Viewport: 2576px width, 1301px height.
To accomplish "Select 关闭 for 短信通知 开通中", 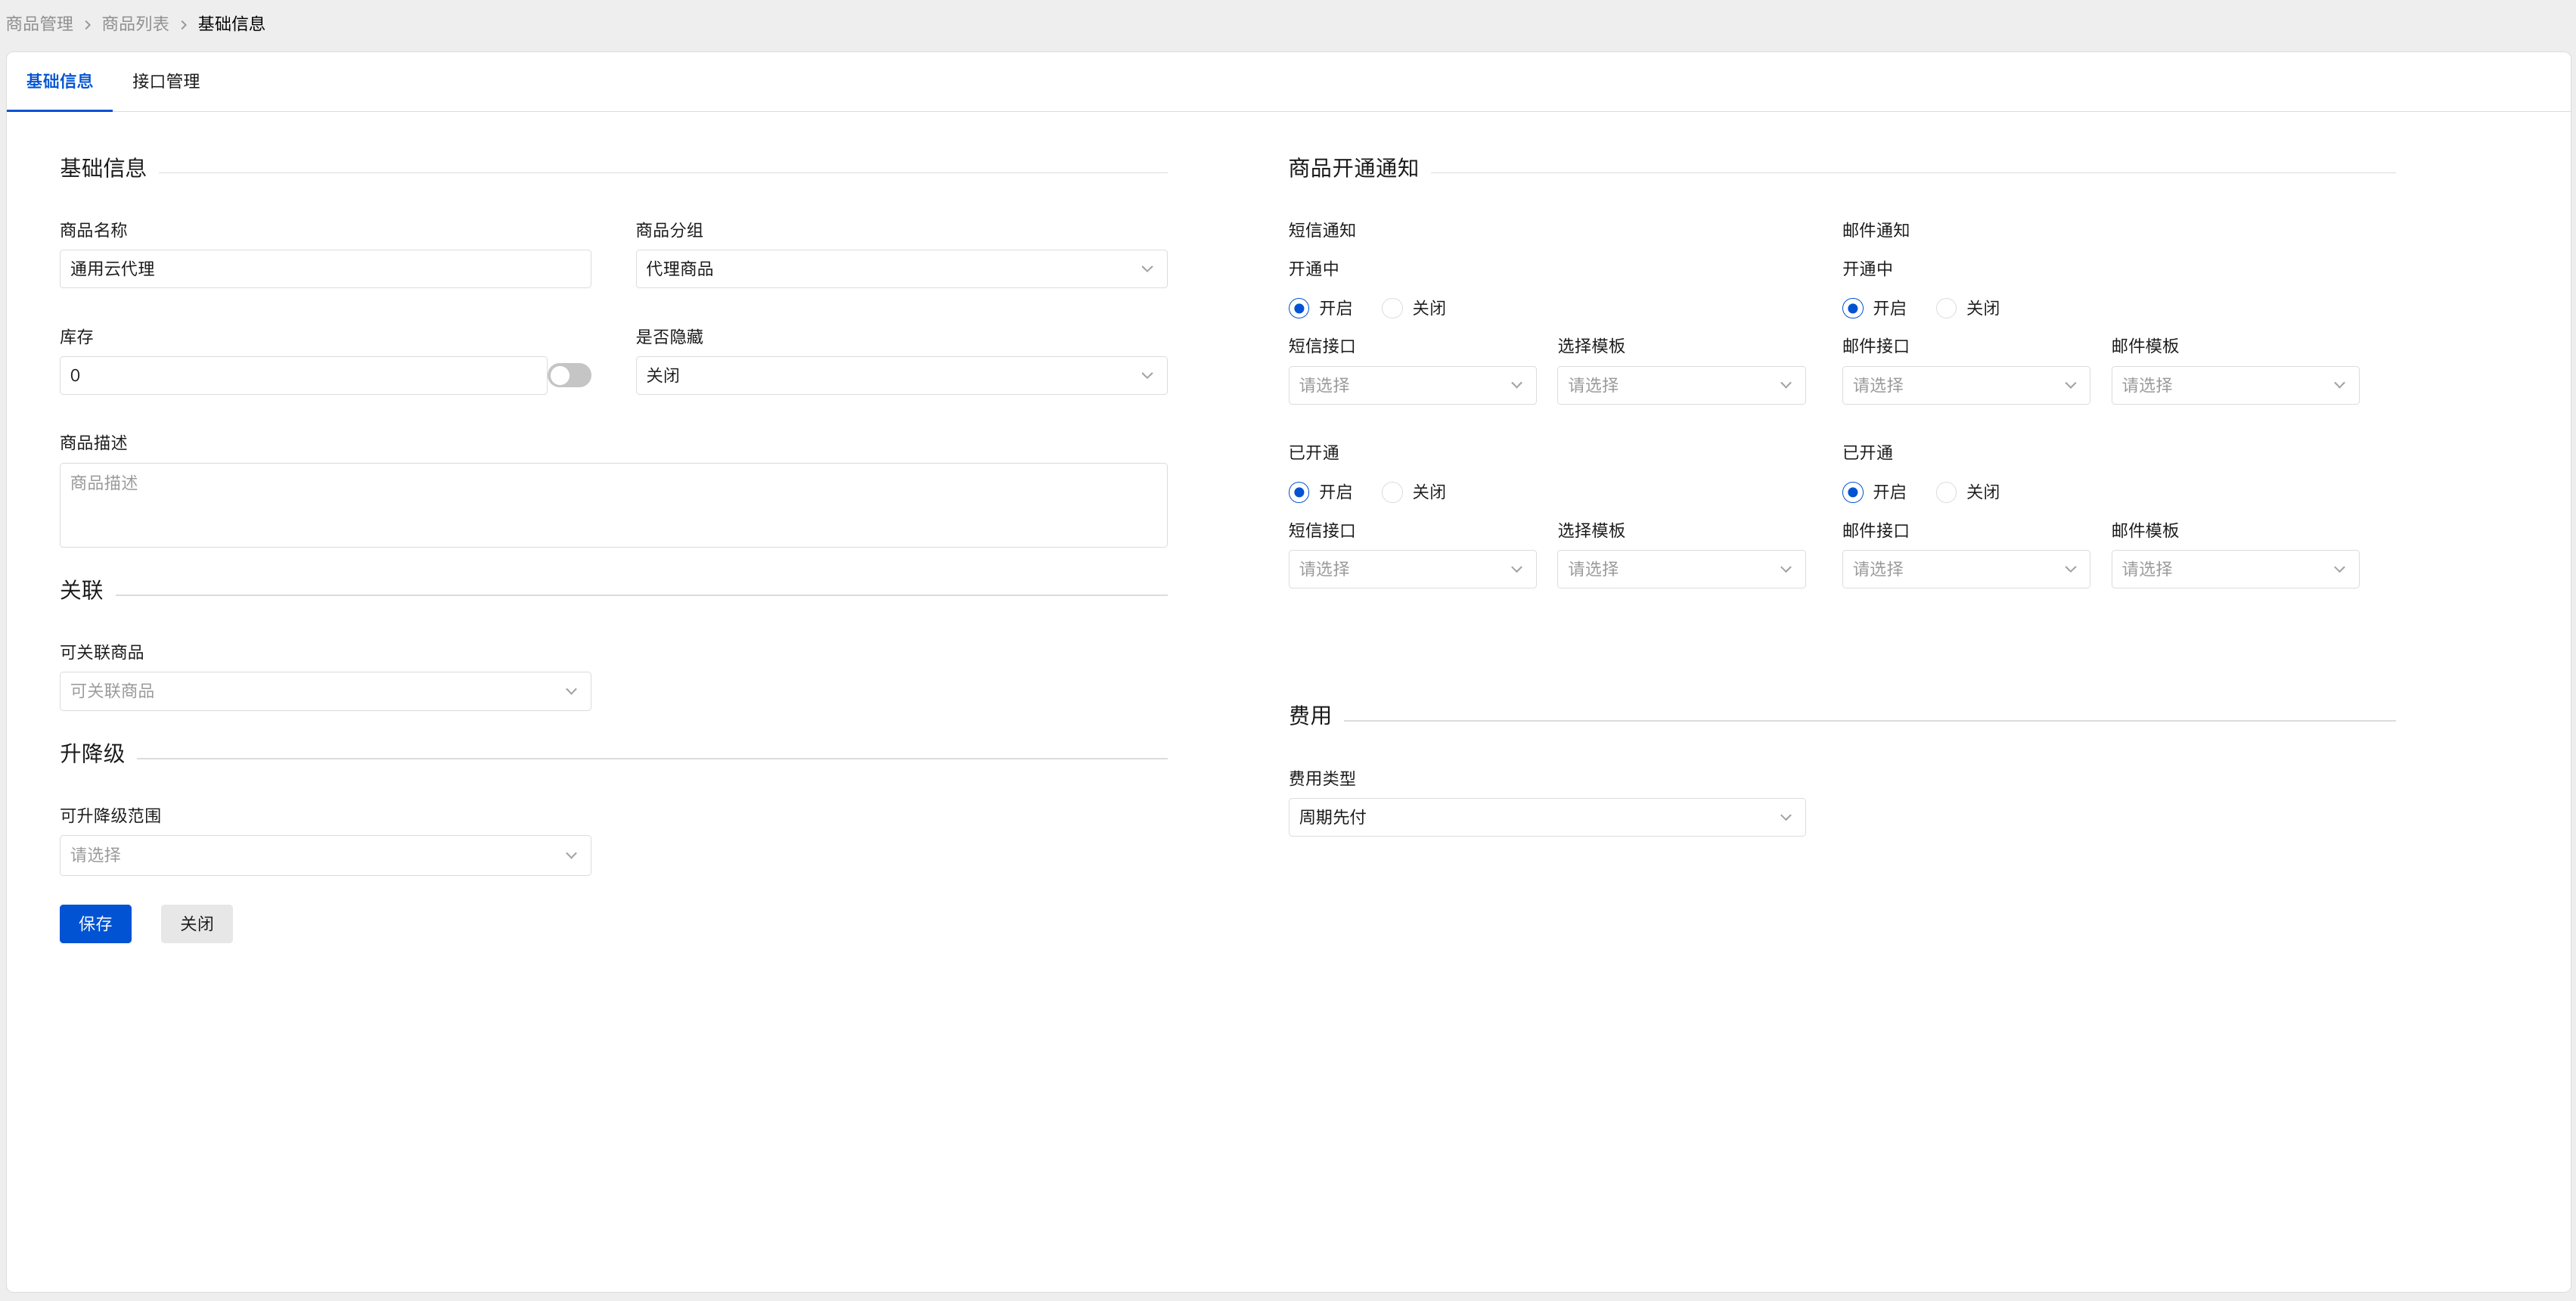I will 1414,308.
